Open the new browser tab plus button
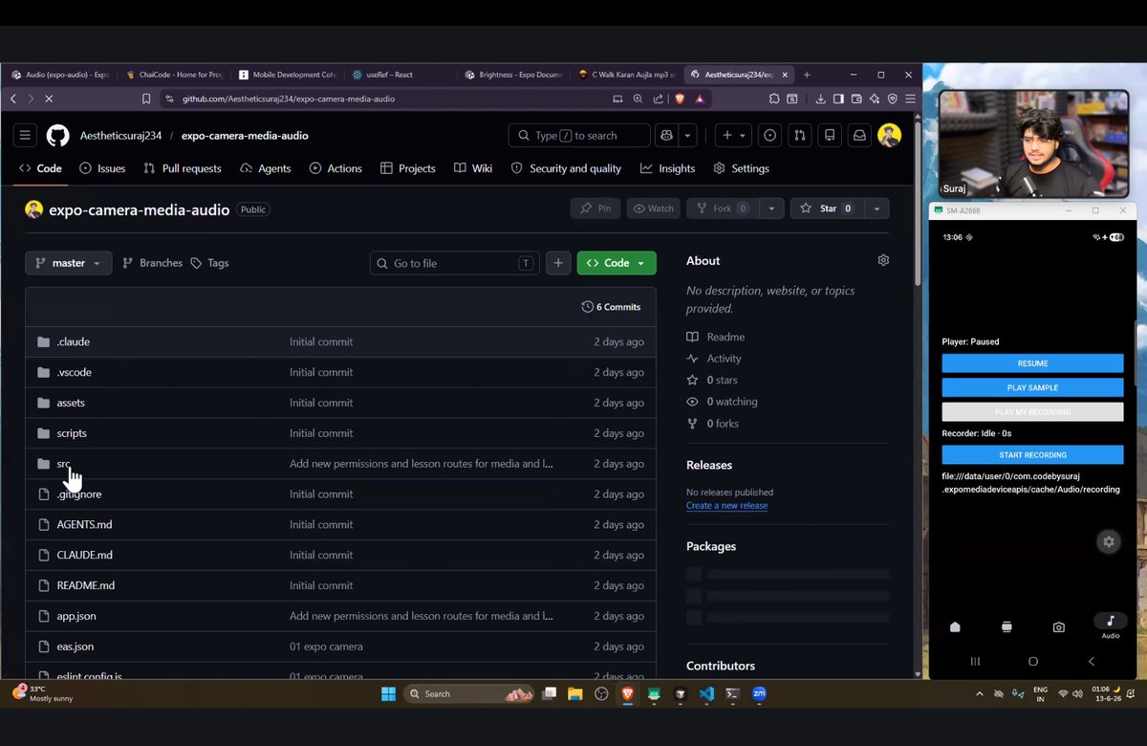Viewport: 1147px width, 746px height. pos(807,75)
